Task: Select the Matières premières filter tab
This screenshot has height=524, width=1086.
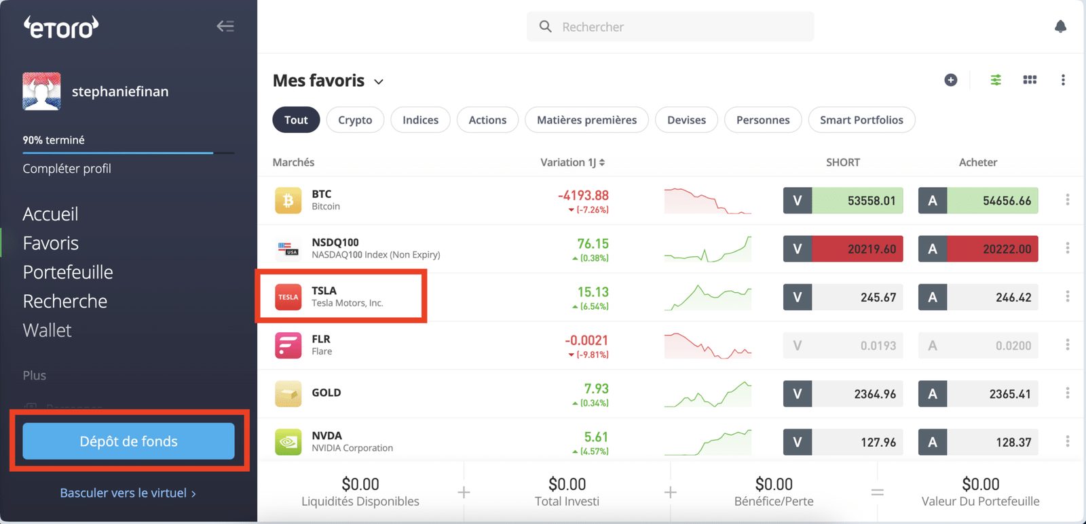Action: (586, 120)
